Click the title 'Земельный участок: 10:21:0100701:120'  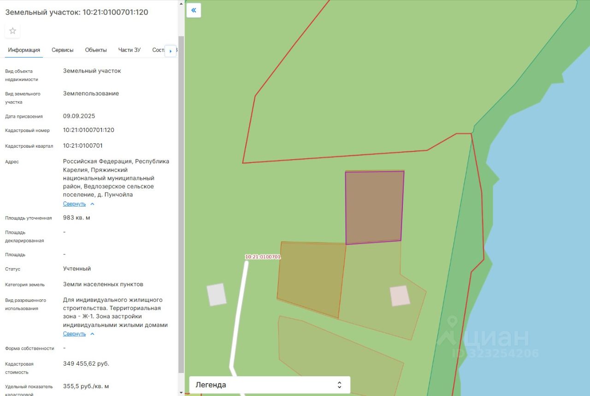pyautogui.click(x=77, y=12)
